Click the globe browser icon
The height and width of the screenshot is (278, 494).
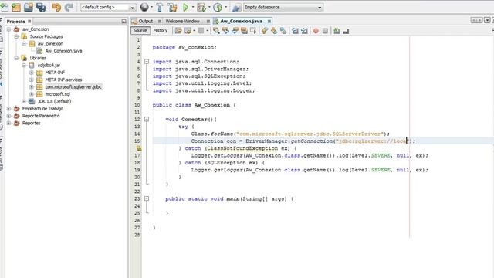[x=144, y=7]
